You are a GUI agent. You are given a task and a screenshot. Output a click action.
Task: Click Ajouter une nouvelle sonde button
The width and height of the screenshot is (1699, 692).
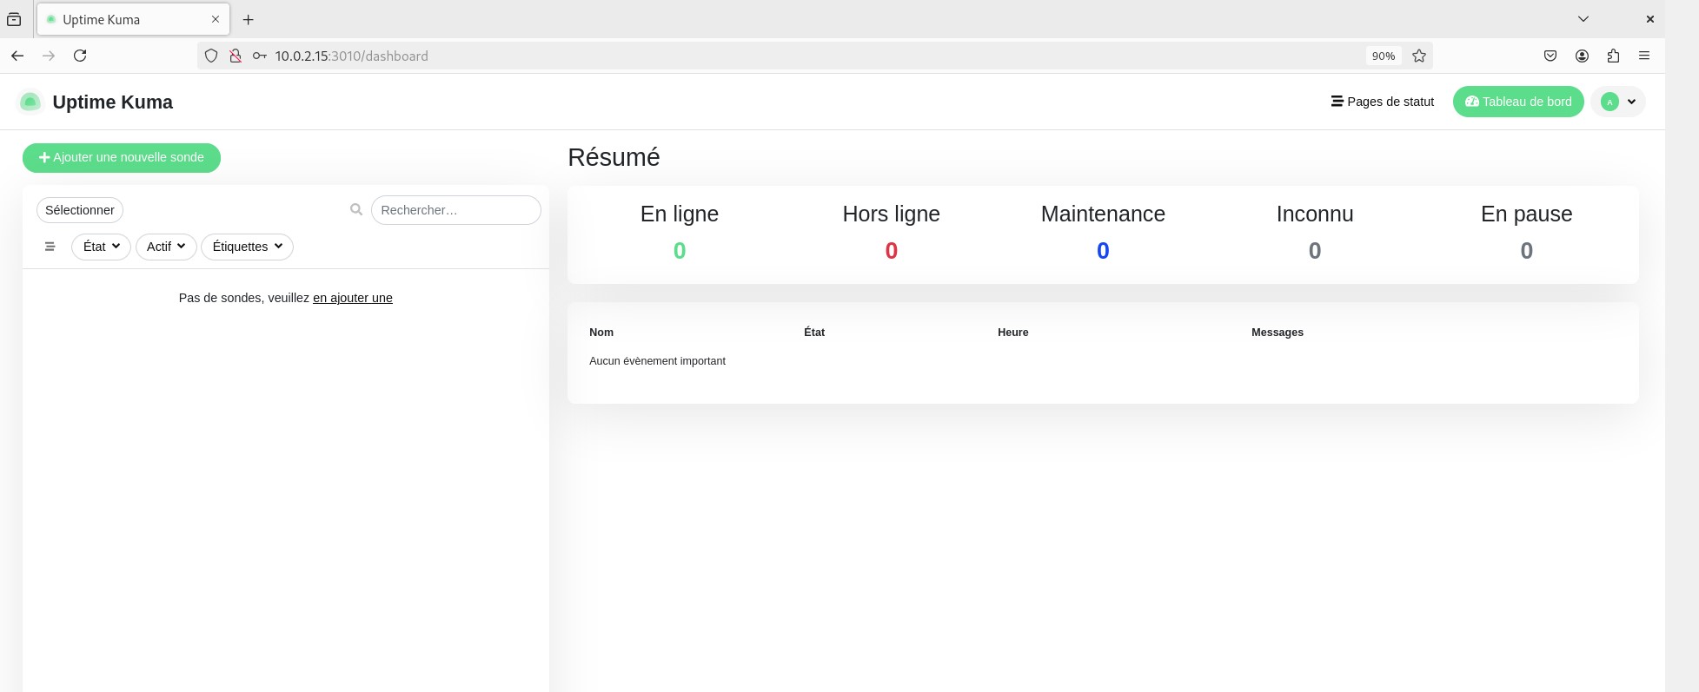pyautogui.click(x=122, y=158)
